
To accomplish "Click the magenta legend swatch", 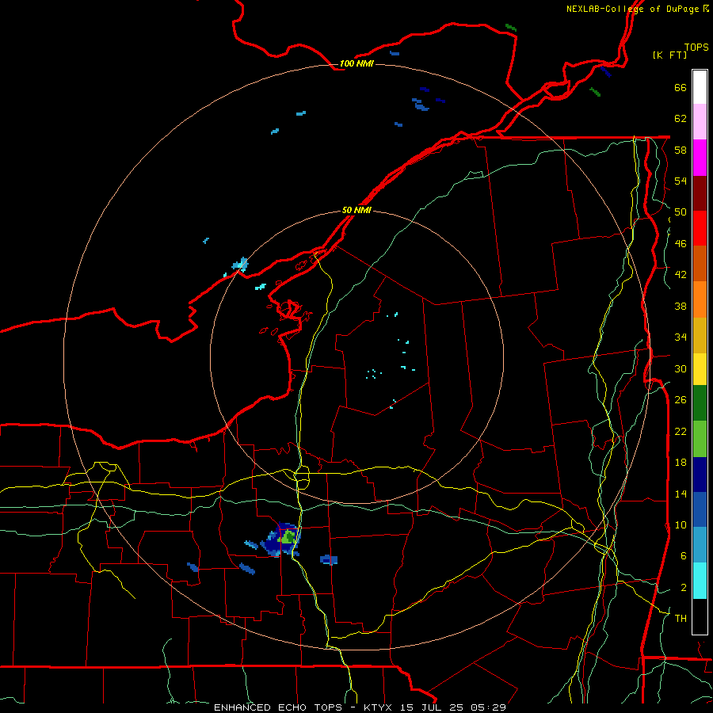I will (x=700, y=158).
